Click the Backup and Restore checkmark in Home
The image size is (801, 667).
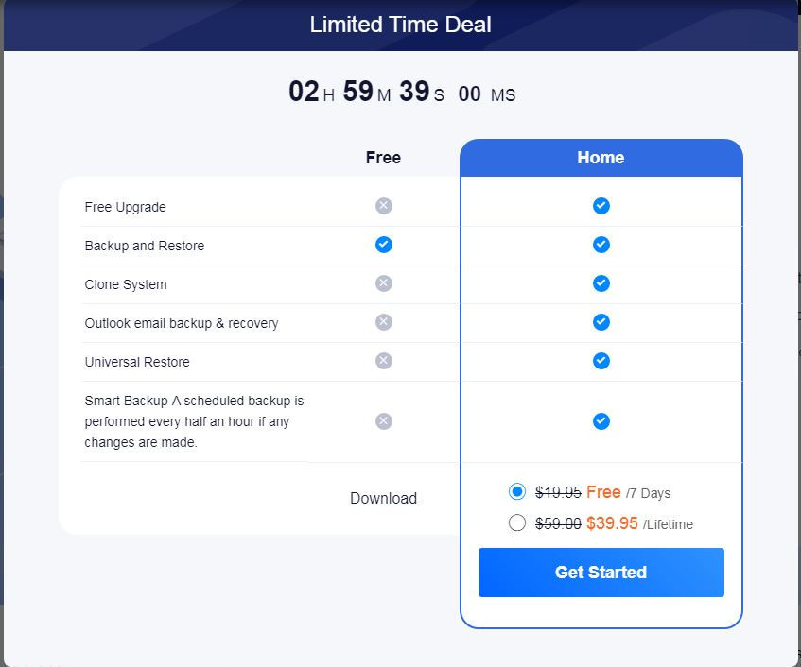coord(601,245)
